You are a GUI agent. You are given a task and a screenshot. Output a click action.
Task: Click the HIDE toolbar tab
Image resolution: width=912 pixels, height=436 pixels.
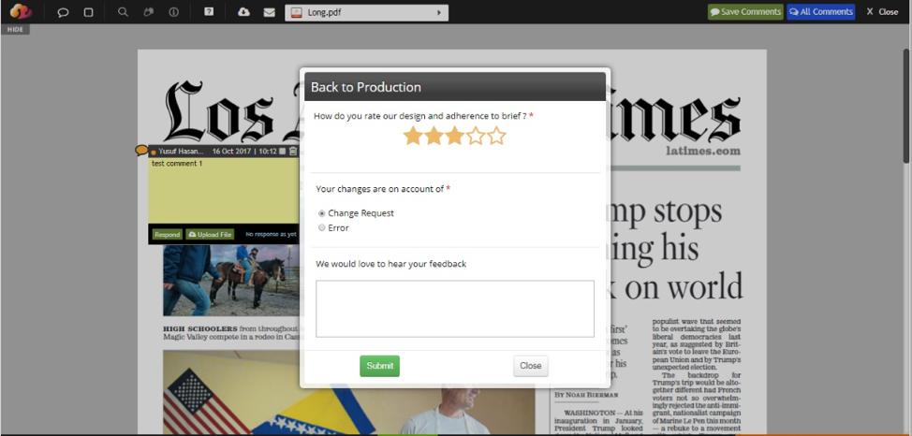pos(15,30)
